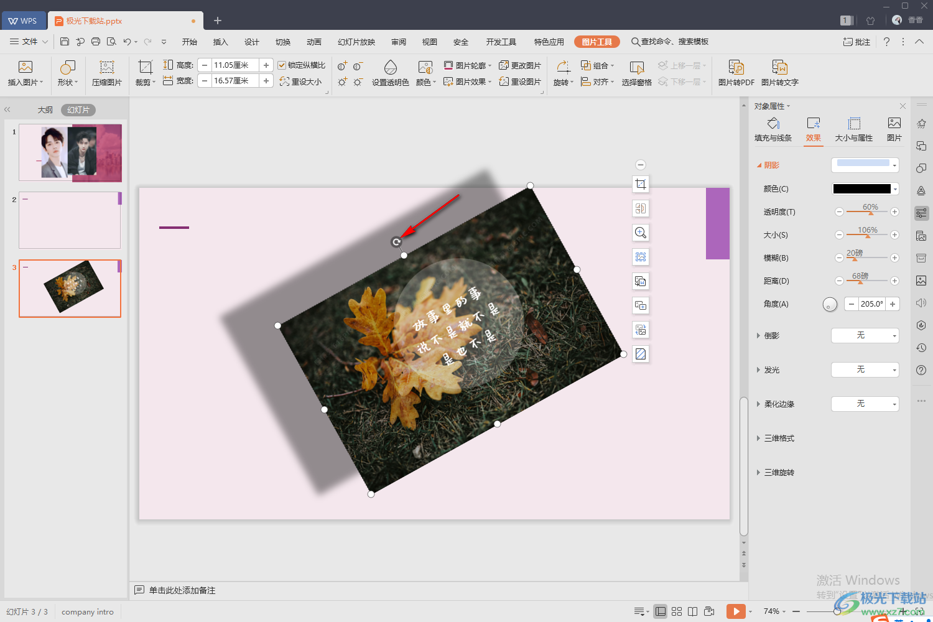Open the Animation (动画) ribbon tab
This screenshot has width=933, height=622.
[314, 42]
